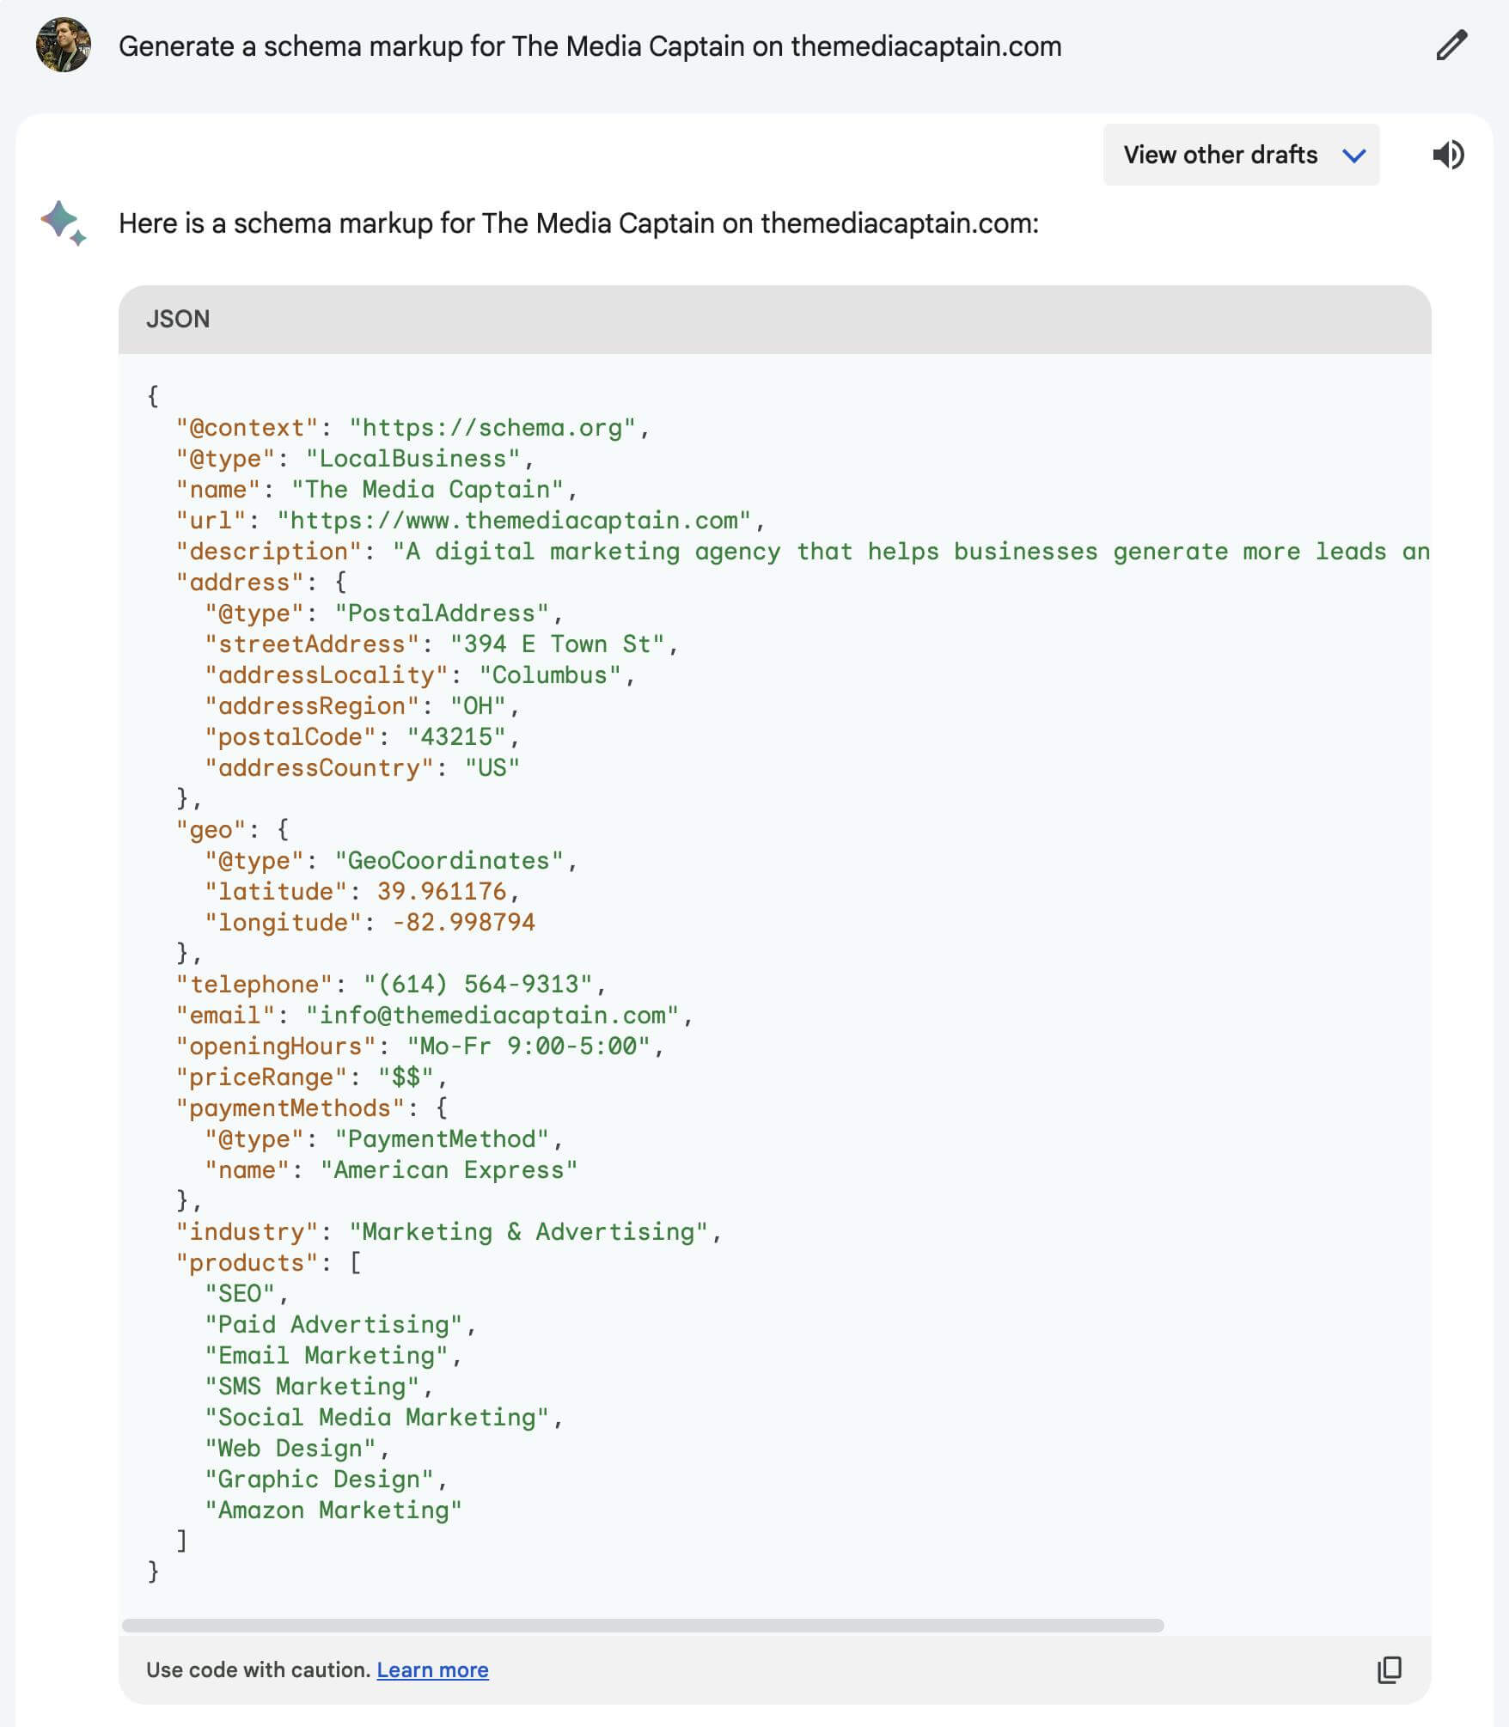Click the telephone "(614) 564-9313" line

[x=391, y=985]
